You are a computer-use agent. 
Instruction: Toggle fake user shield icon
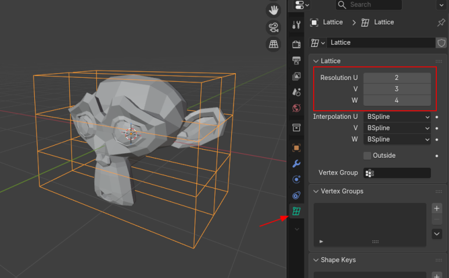tap(441, 43)
